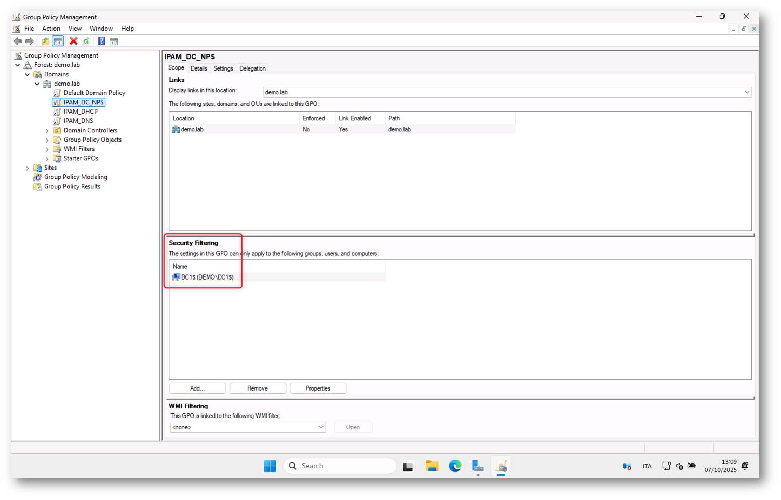Click the Up One Level folder icon
Image resolution: width=781 pixels, height=500 pixels.
point(46,41)
